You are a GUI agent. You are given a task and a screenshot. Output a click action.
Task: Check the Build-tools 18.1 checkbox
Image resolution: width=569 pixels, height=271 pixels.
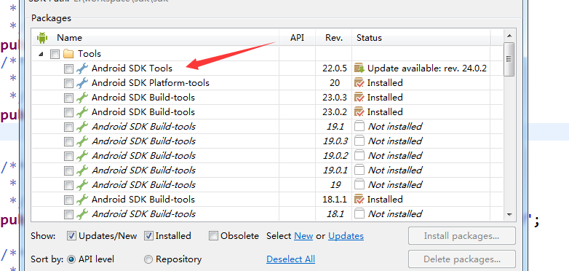pos(68,215)
